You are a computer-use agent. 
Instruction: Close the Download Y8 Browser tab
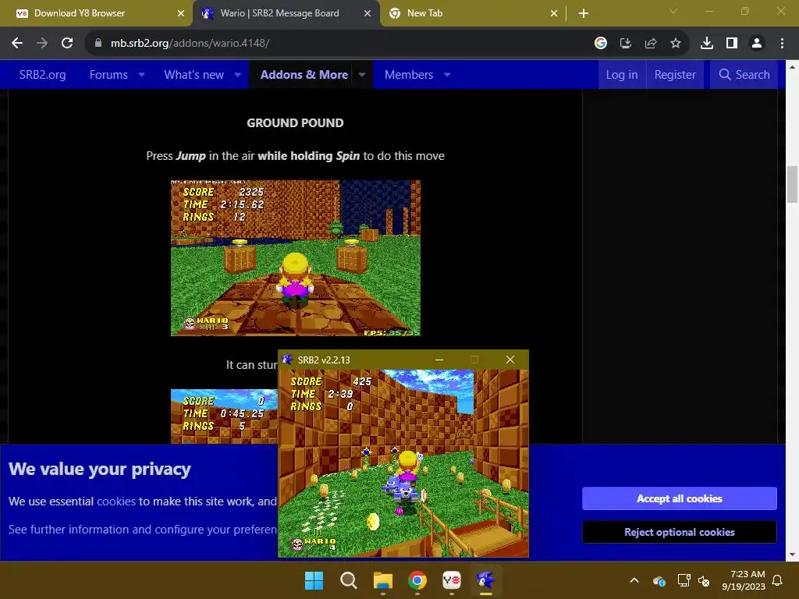coord(180,14)
